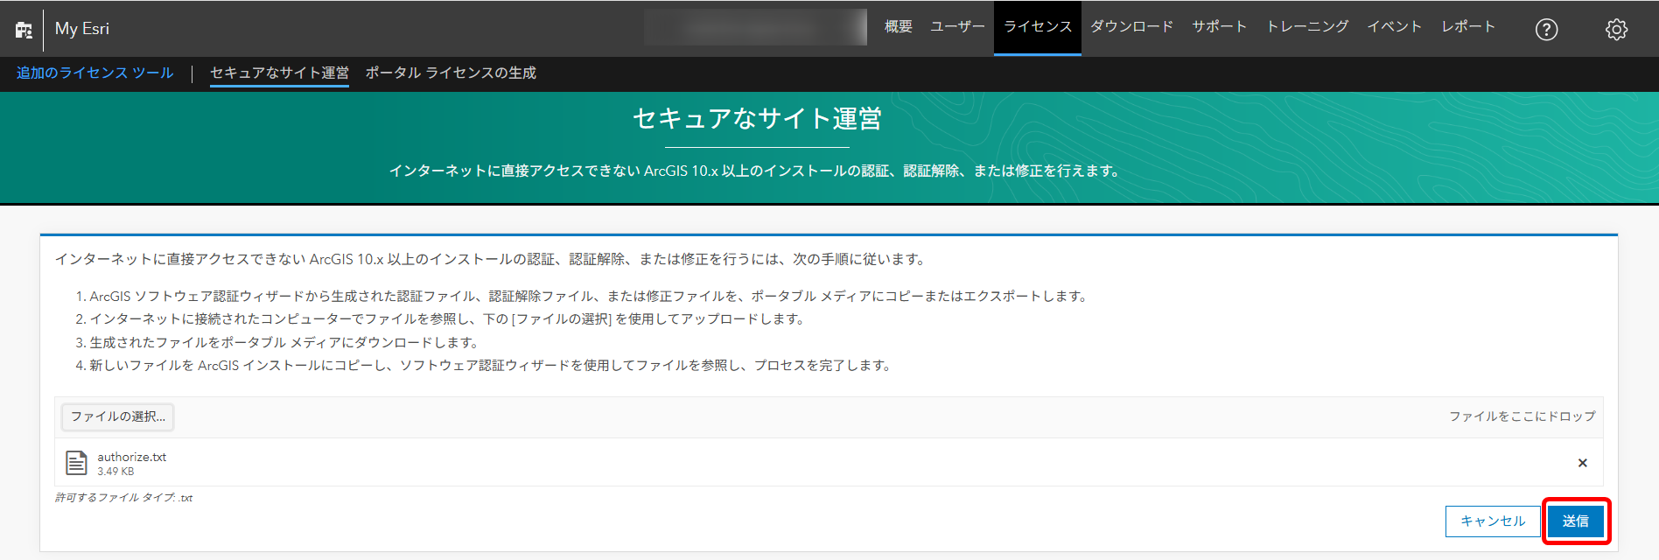Image resolution: width=1659 pixels, height=560 pixels.
Task: Go to the ダウンロード downloads menu
Action: pos(1131,27)
